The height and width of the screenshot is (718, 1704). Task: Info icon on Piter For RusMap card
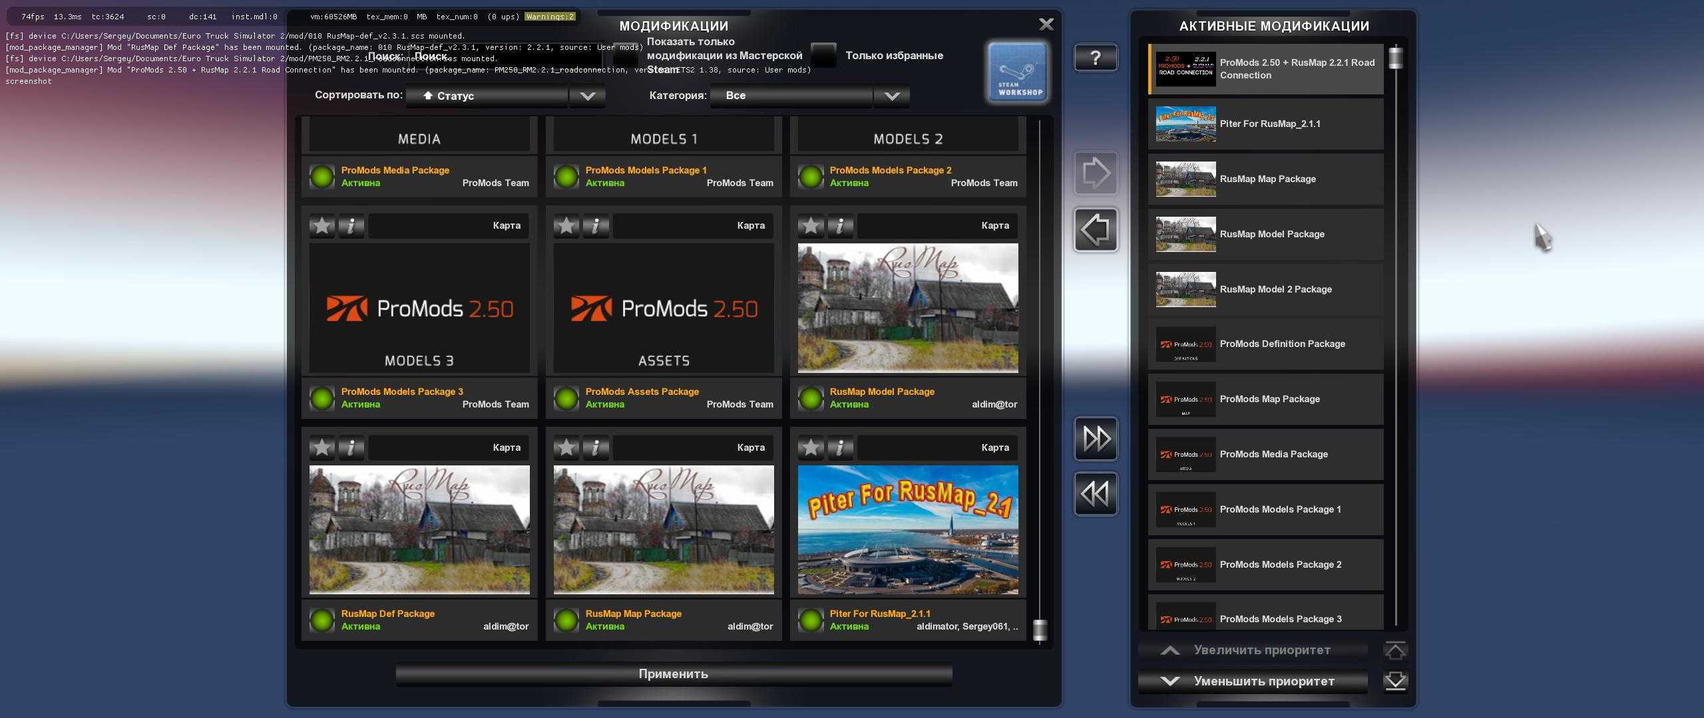pyautogui.click(x=840, y=448)
